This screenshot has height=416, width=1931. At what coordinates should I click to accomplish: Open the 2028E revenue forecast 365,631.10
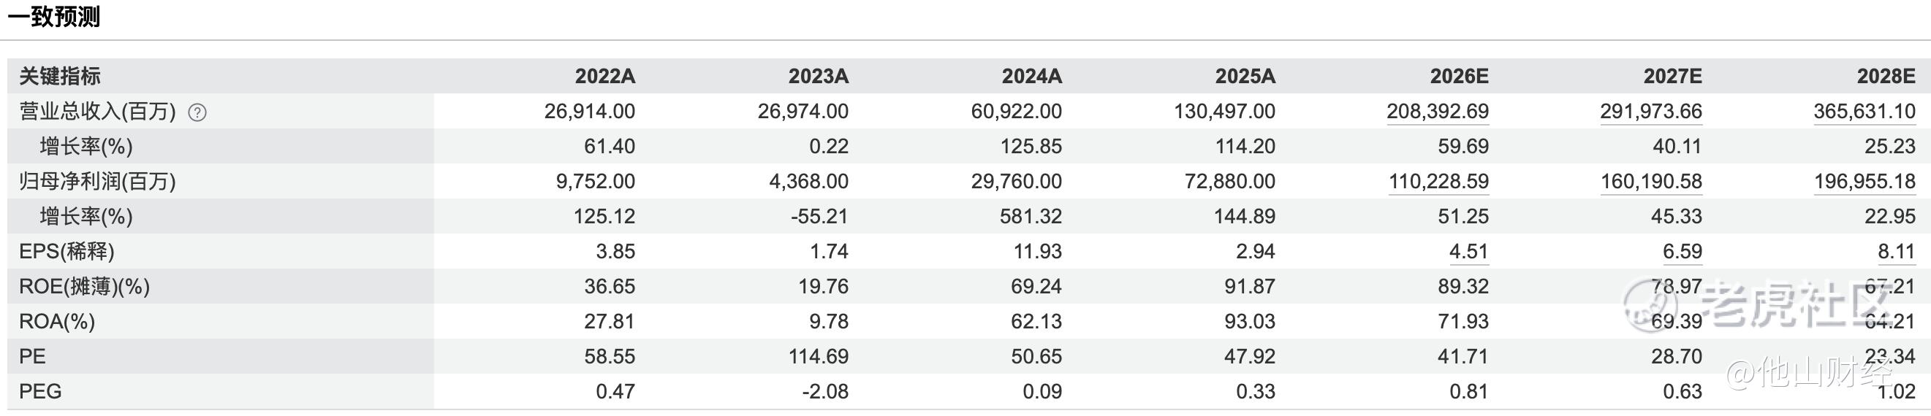point(1864,112)
